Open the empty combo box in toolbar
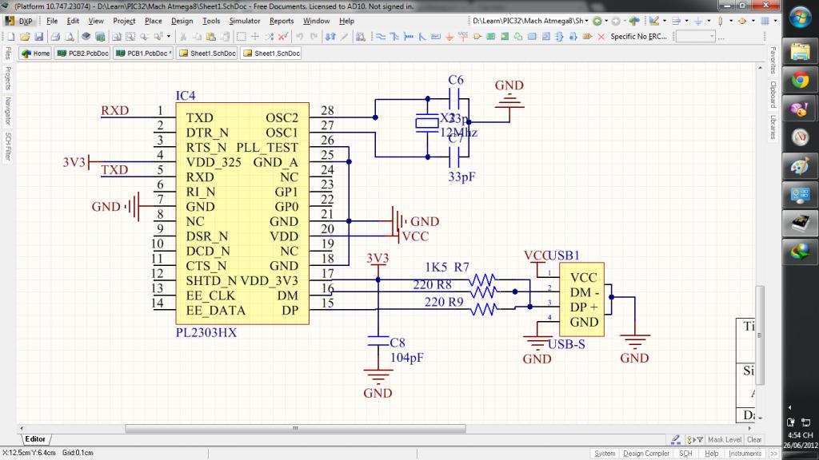Viewport: 819px width, 460px height. tap(696, 37)
